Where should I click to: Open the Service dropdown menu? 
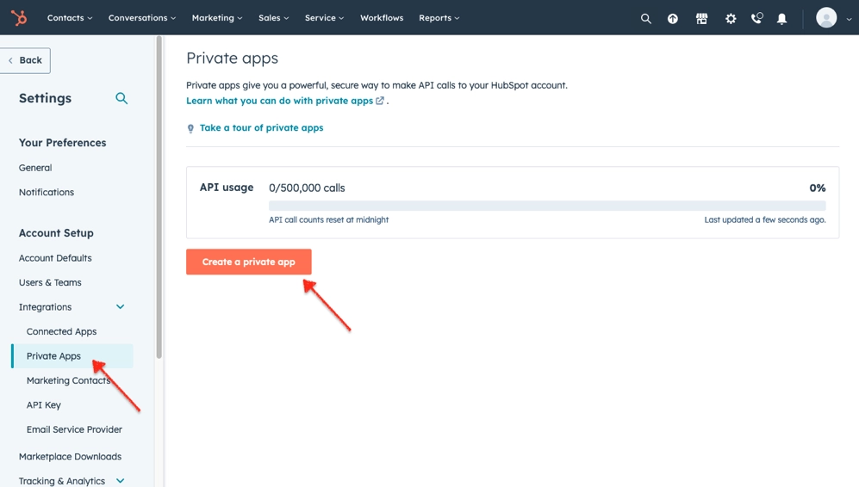[x=324, y=17]
